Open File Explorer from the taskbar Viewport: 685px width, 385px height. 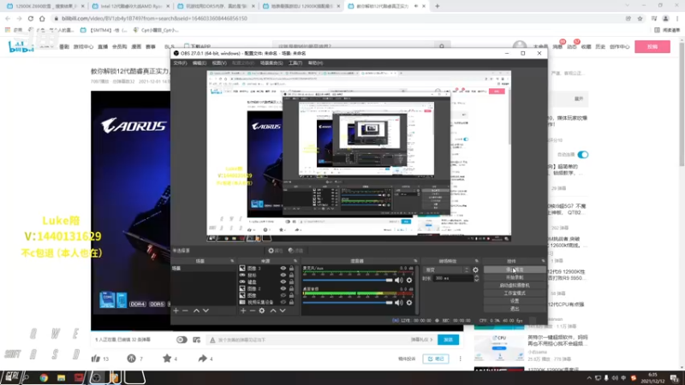[x=61, y=378]
